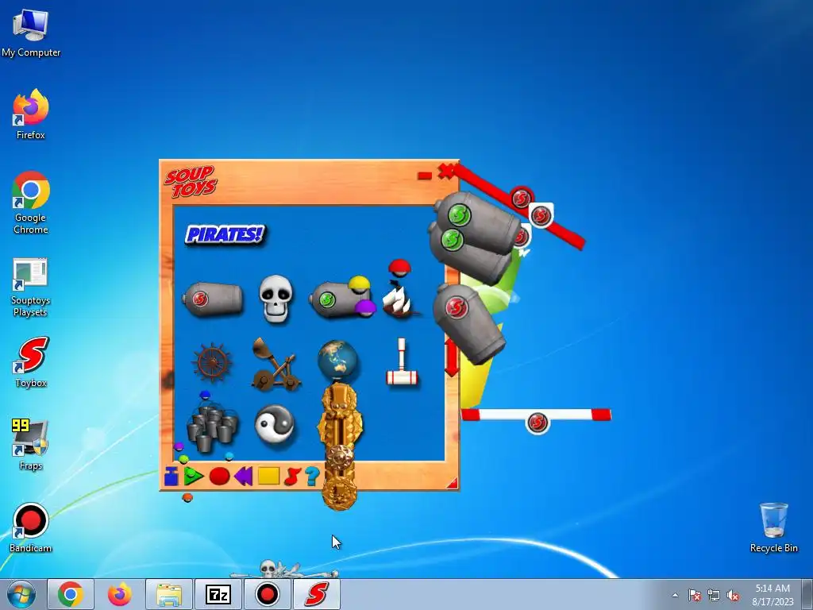Click the skeleton toy above the taskbar
Viewport: 813px width, 610px height.
[283, 569]
